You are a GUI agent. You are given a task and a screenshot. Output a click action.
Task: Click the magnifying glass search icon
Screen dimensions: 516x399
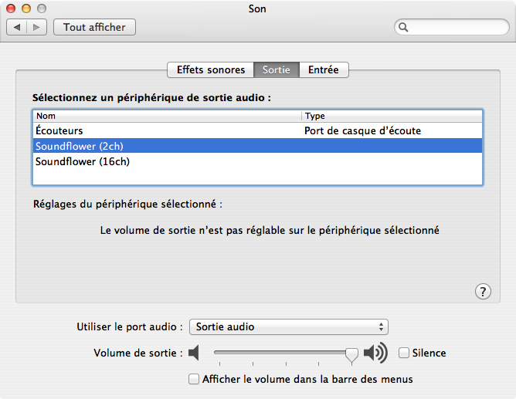tap(403, 27)
